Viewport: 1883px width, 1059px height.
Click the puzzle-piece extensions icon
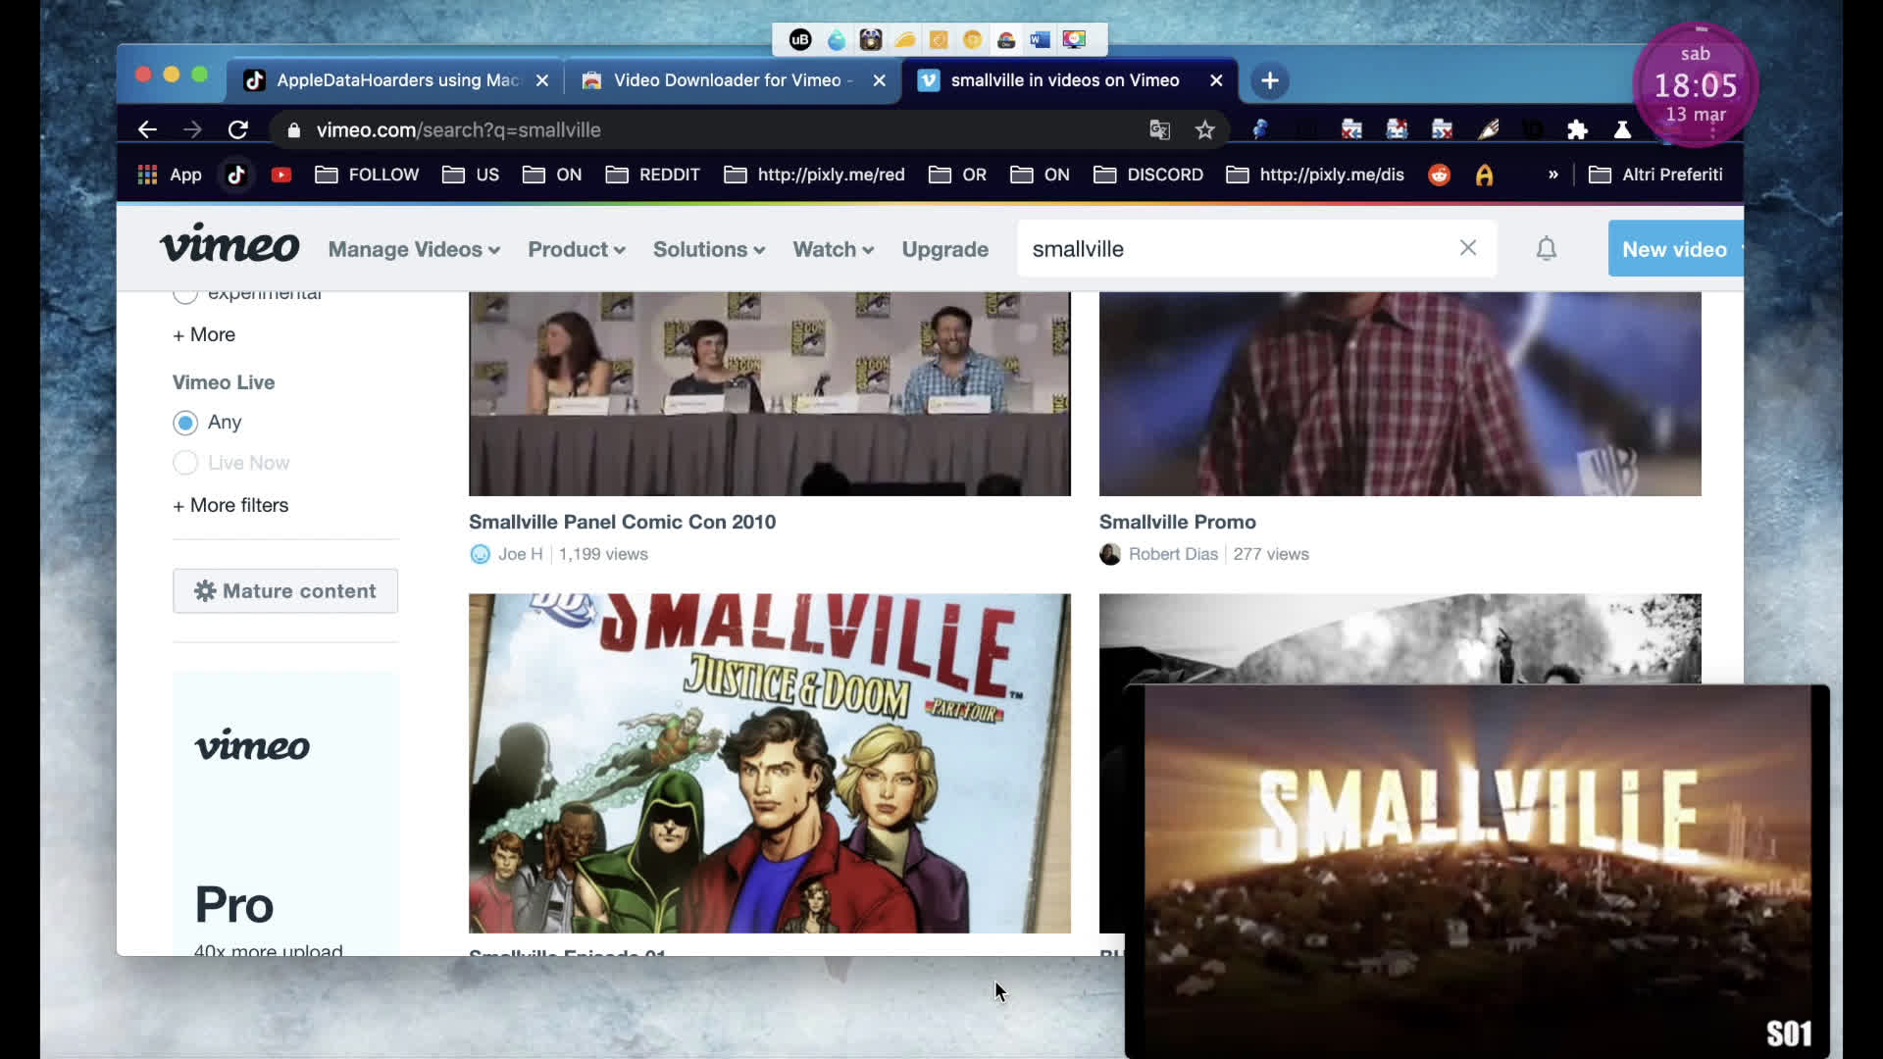[x=1577, y=129]
